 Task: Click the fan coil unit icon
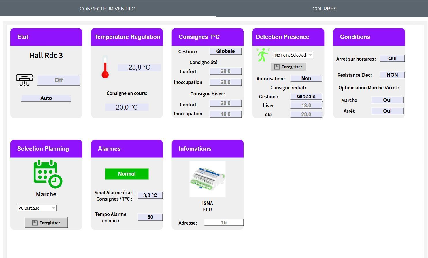24,80
